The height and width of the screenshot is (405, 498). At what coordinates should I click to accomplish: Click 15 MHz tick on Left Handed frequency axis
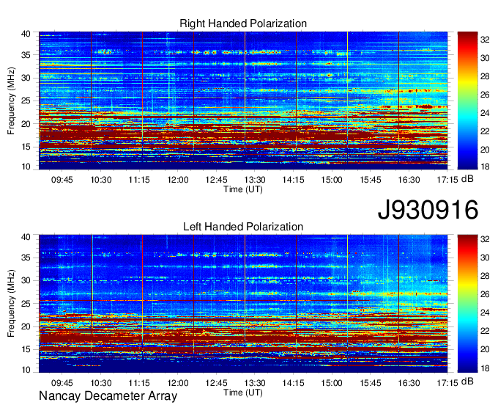[26, 350]
